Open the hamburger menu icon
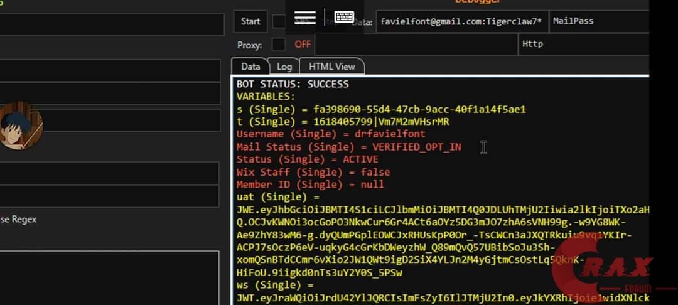This screenshot has width=678, height=305. coord(304,18)
